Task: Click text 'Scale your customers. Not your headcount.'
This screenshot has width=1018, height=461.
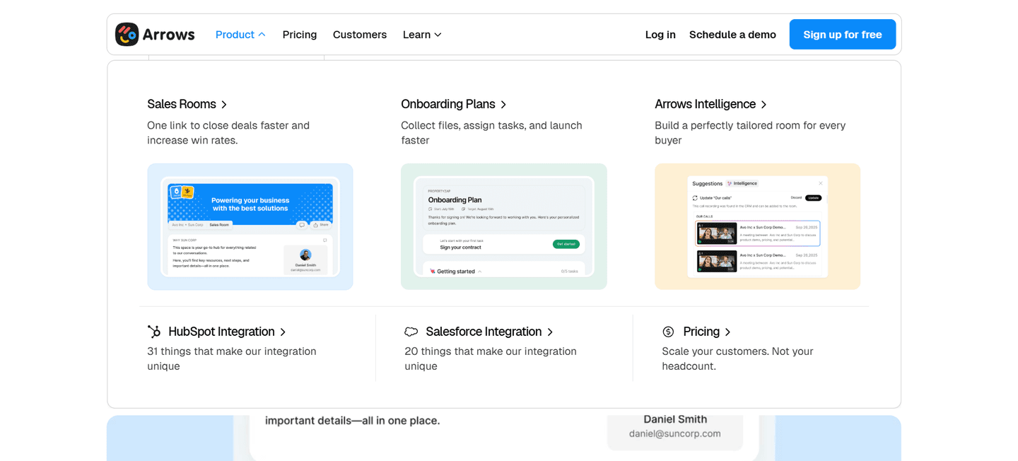Action: [x=737, y=358]
